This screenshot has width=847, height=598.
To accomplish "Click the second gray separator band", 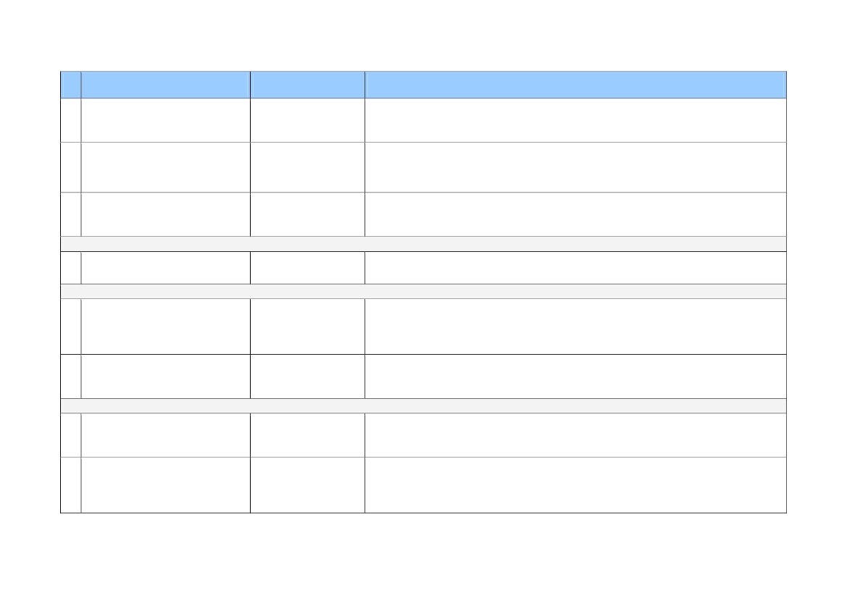I will pos(423,292).
